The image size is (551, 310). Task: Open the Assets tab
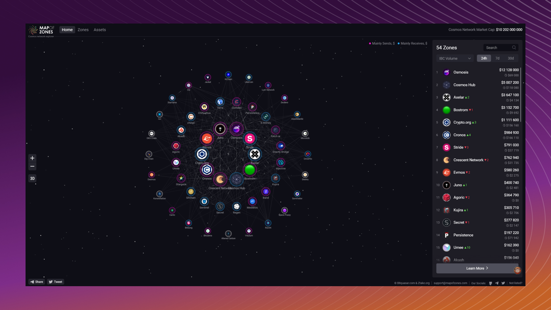point(100,30)
